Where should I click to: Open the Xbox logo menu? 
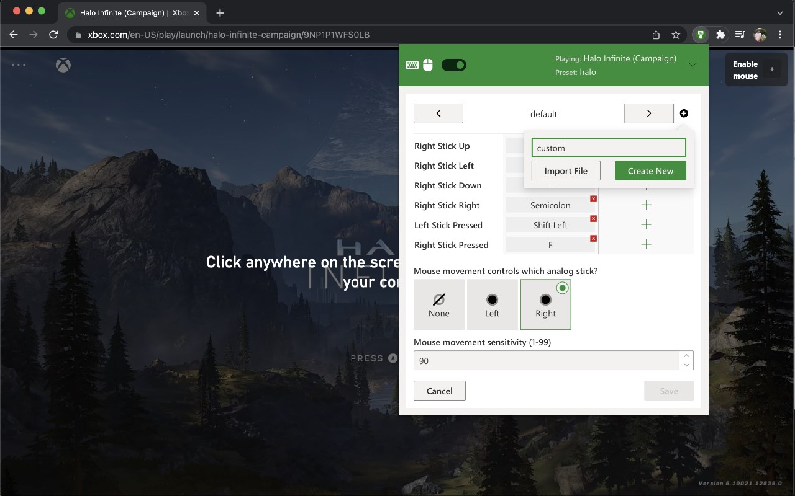pyautogui.click(x=63, y=65)
